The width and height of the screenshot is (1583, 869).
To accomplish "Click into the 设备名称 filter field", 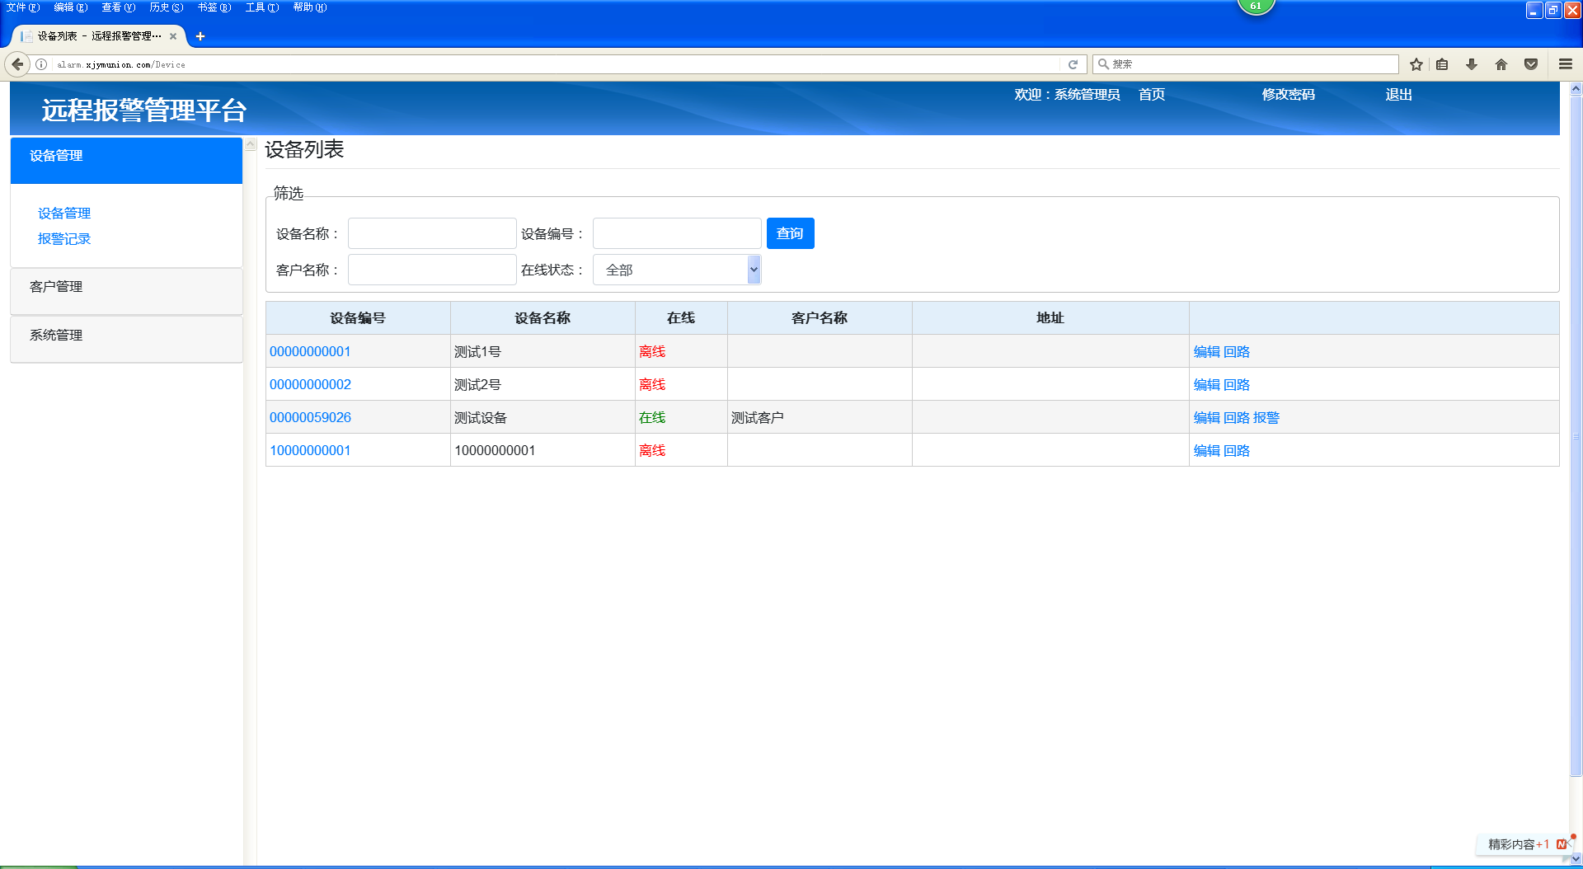I will (x=432, y=233).
